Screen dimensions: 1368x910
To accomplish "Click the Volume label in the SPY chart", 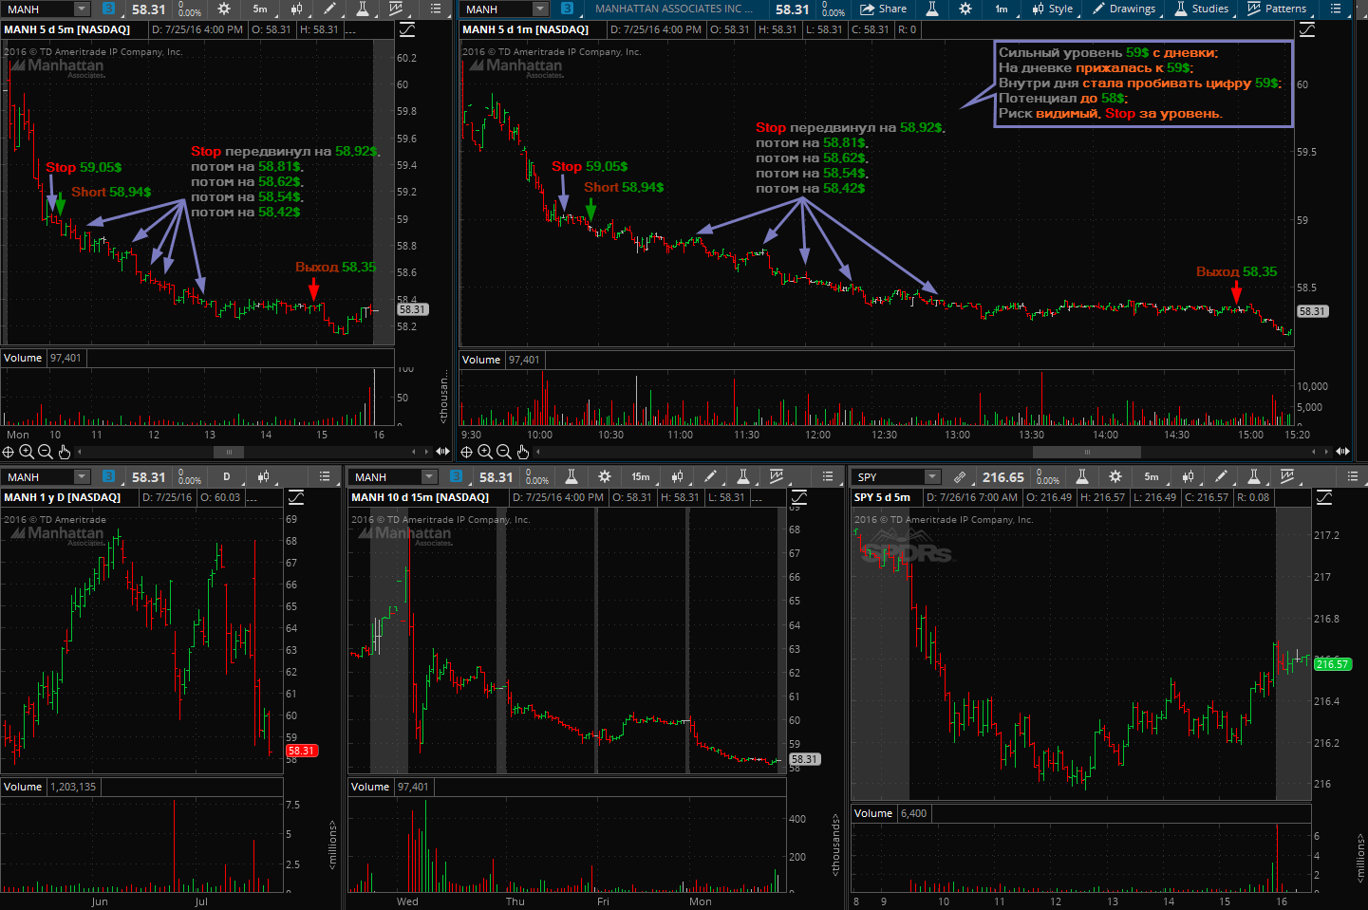I will [x=873, y=813].
